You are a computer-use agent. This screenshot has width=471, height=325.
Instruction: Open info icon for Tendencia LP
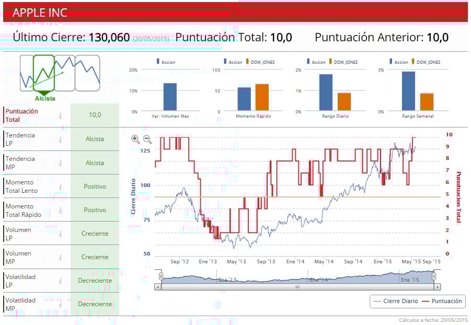point(60,140)
